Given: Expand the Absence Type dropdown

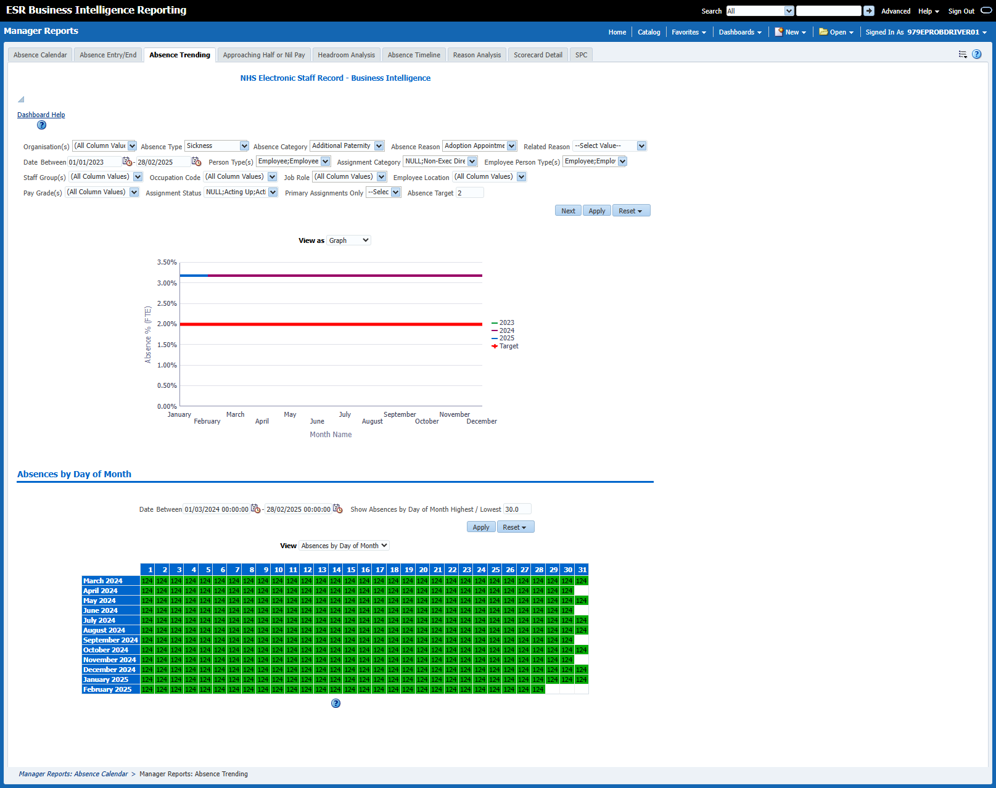Looking at the screenshot, I should click(x=244, y=146).
